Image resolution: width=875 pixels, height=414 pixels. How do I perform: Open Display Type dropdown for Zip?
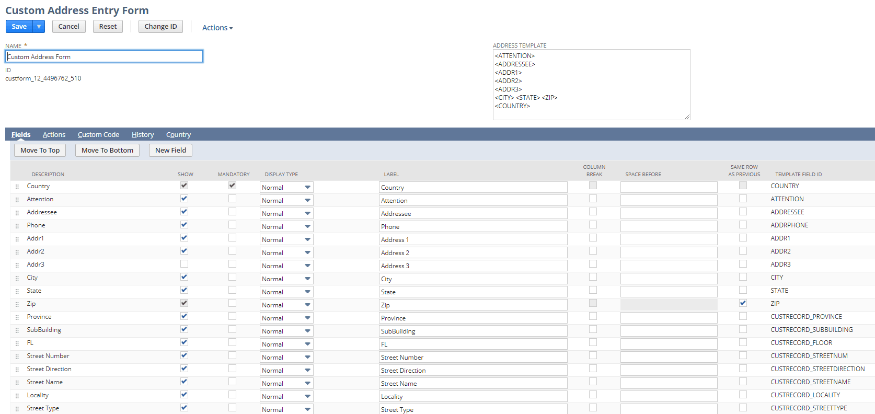tap(286, 305)
